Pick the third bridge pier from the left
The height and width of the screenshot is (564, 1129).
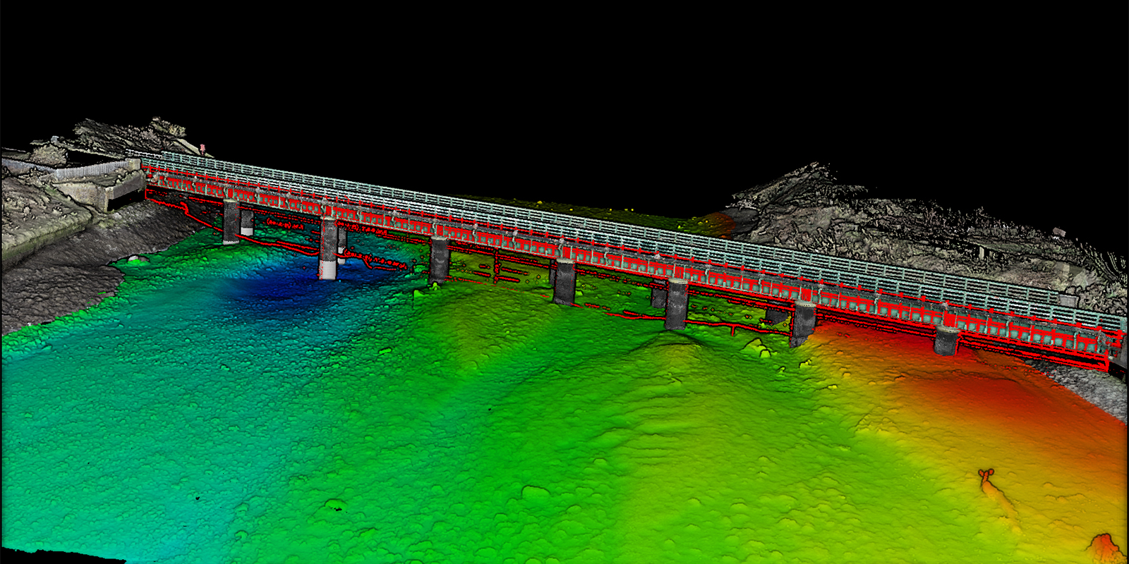pos(438,259)
